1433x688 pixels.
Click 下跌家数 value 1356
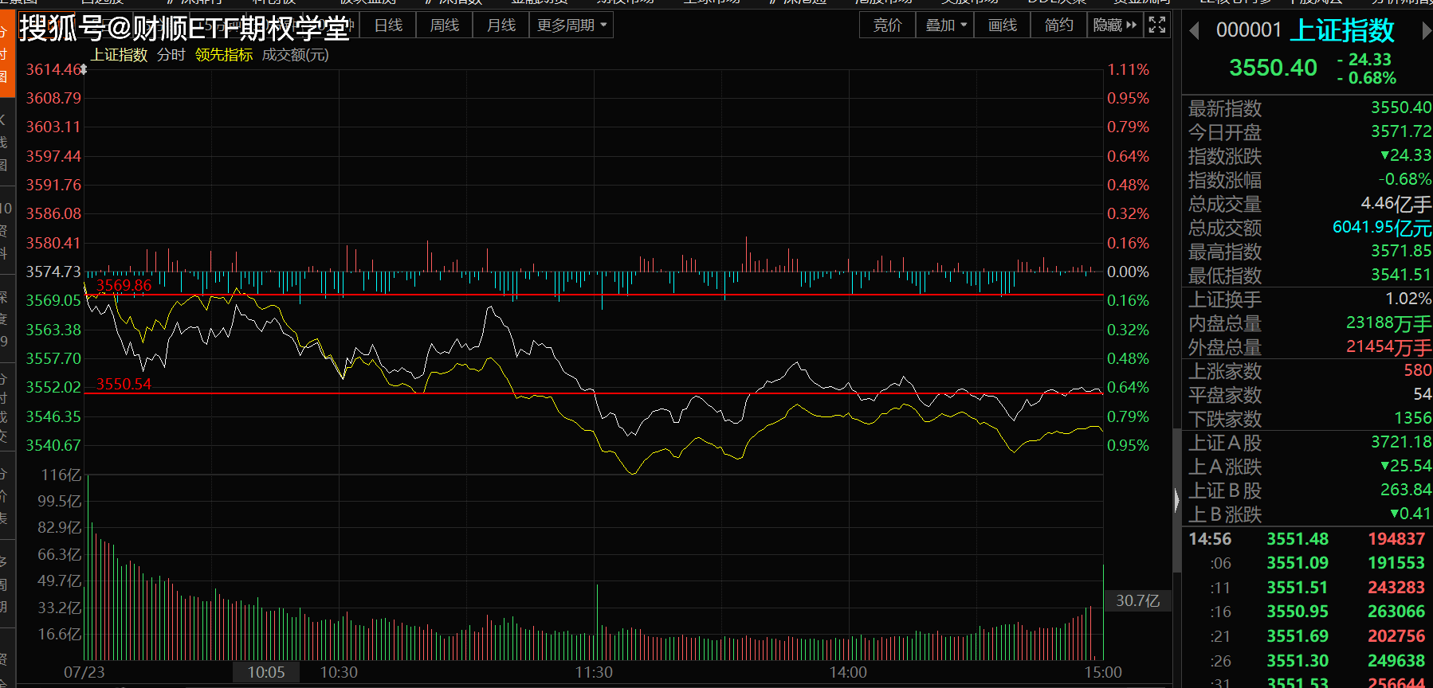coord(1413,418)
